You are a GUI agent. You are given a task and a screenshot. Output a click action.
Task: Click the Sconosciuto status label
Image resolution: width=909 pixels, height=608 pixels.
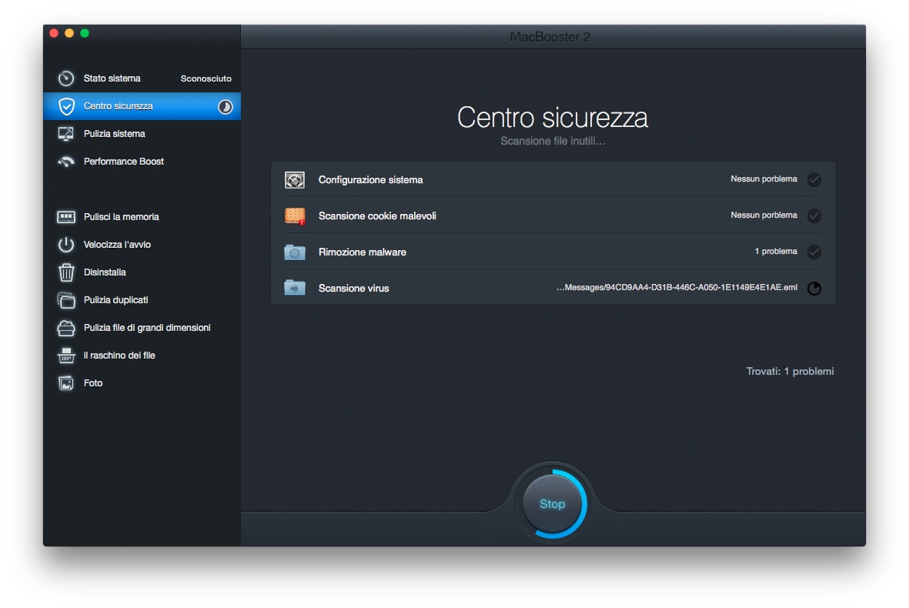(206, 79)
